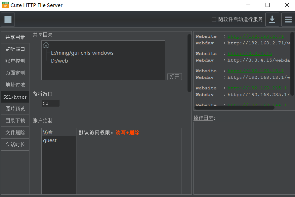Screen dimensions: 295x197
Task: Click the 操作日志 label
Action: [203, 118]
